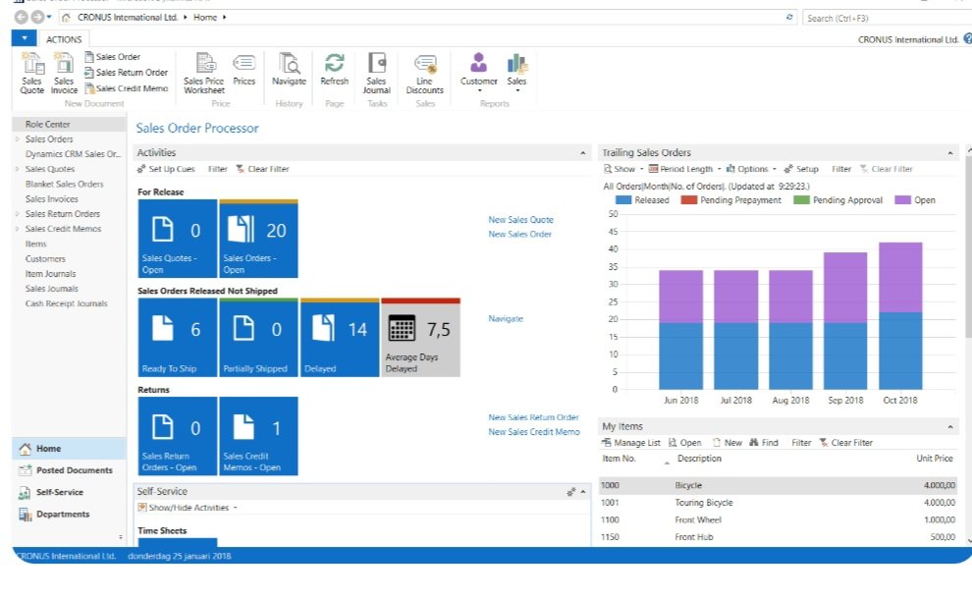Screen dimensions: 972x598
Task: Expand Show/Hide Activities dropdown
Action: 187,508
